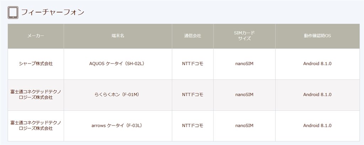Select arrows ケータイ (F-03L) device name
Image resolution: width=364 pixels, height=145 pixels.
tap(118, 126)
